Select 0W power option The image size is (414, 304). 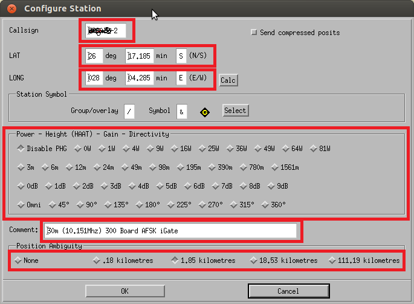82,149
